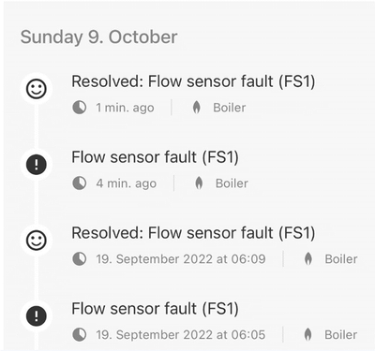Click the Boiler label on the 4 min. ago entry
The width and height of the screenshot is (375, 351).
[232, 183]
